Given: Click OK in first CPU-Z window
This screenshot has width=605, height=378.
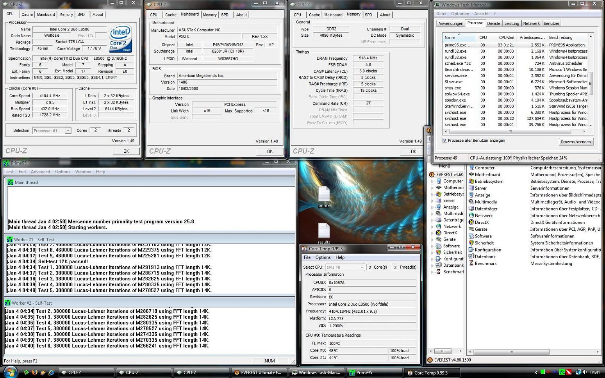Looking at the screenshot, I should pos(126,151).
